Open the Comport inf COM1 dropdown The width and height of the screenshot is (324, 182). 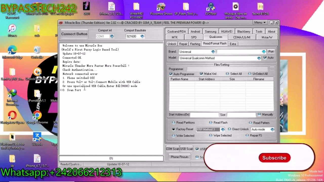[x=112, y=36]
